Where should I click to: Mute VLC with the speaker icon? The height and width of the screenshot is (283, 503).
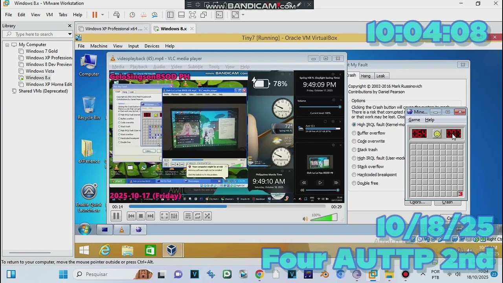[x=305, y=219]
